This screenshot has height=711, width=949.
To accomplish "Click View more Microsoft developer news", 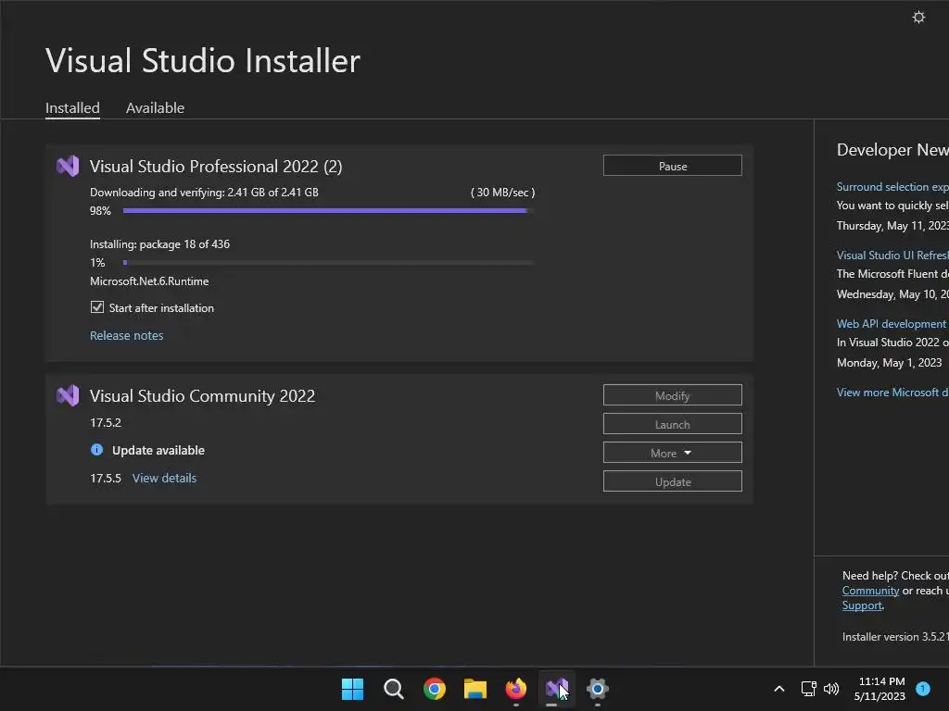I will click(892, 393).
